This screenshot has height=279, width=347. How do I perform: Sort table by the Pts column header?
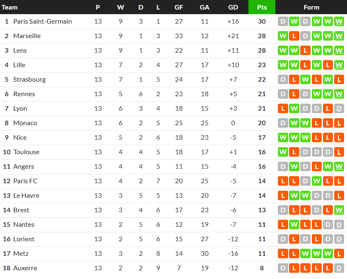click(262, 7)
